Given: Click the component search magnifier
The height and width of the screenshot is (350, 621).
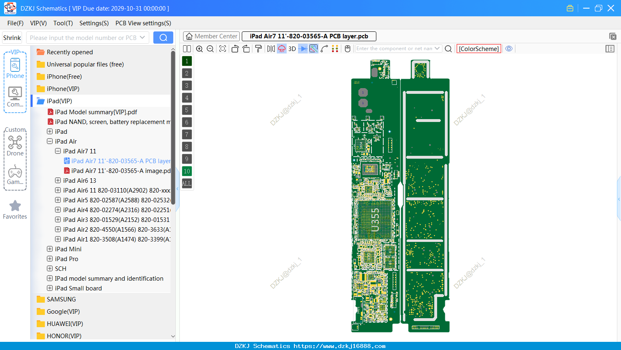Looking at the screenshot, I should coord(448,49).
